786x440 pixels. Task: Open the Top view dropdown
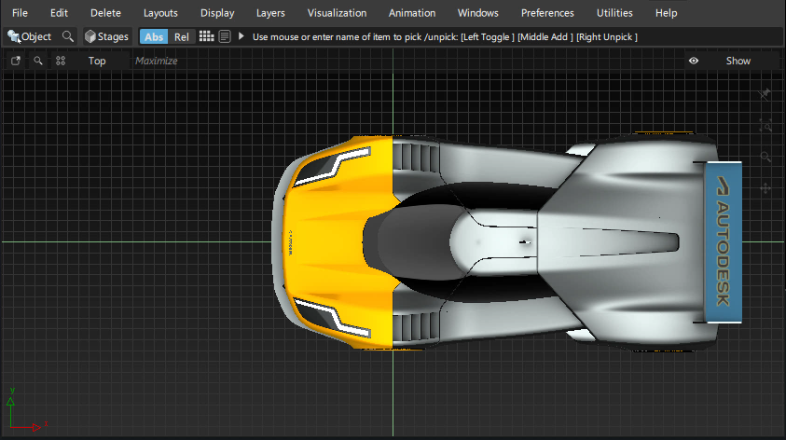[x=97, y=61]
